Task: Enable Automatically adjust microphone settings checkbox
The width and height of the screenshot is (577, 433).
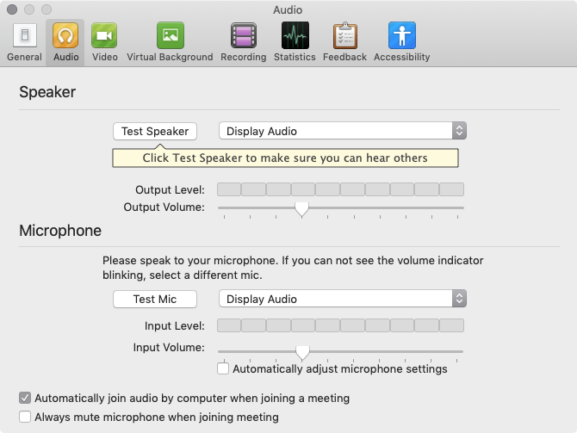Action: 223,368
